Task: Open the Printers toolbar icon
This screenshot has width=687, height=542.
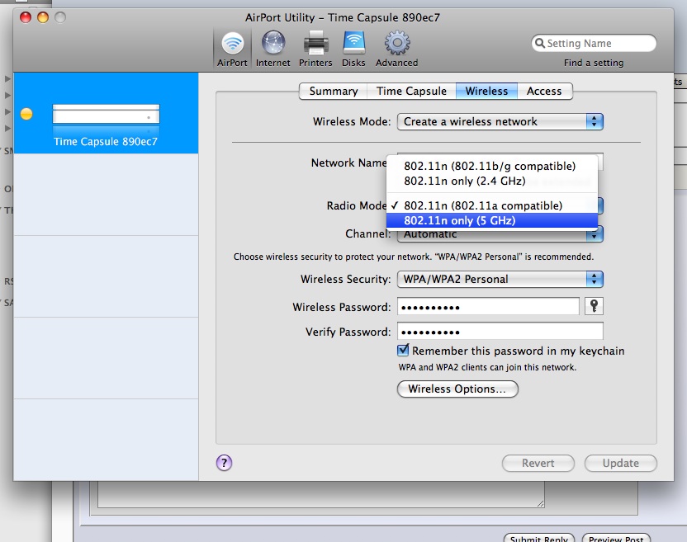Action: point(315,49)
